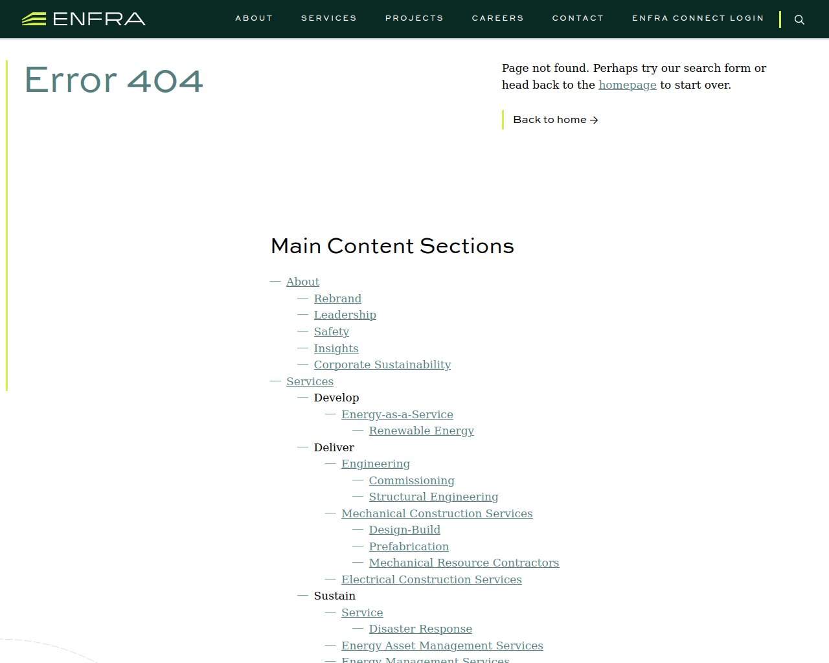
Task: Visit the Design-Build link
Action: [x=405, y=530]
